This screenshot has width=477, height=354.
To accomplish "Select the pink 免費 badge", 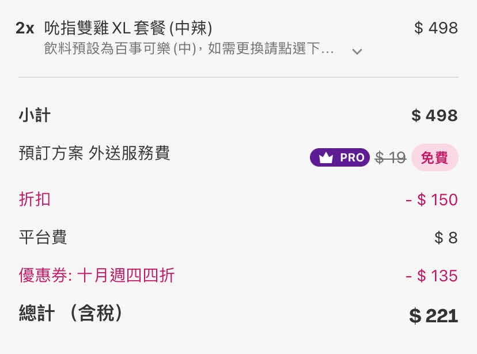I will point(434,158).
